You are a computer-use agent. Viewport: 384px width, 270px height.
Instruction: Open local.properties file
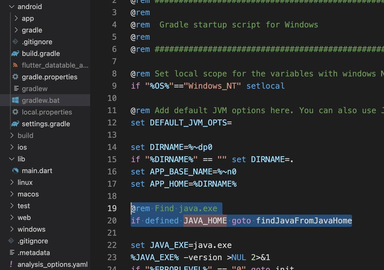47,112
